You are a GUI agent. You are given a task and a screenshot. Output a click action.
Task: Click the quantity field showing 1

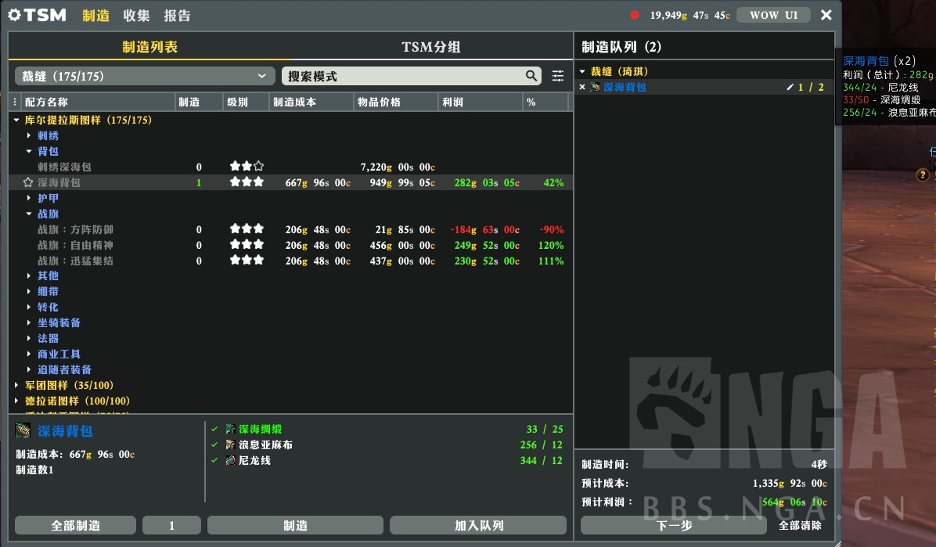click(171, 525)
